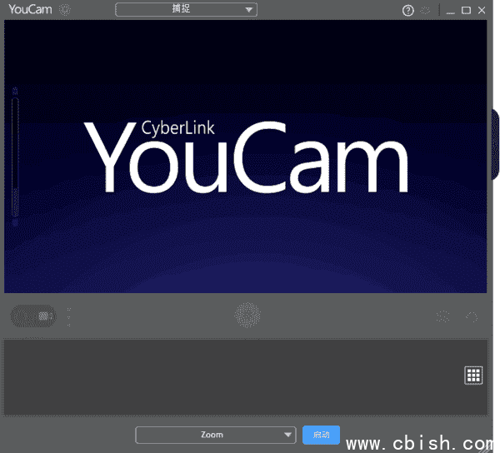Open the grid library view icon
This screenshot has width=500, height=453.
point(473,376)
